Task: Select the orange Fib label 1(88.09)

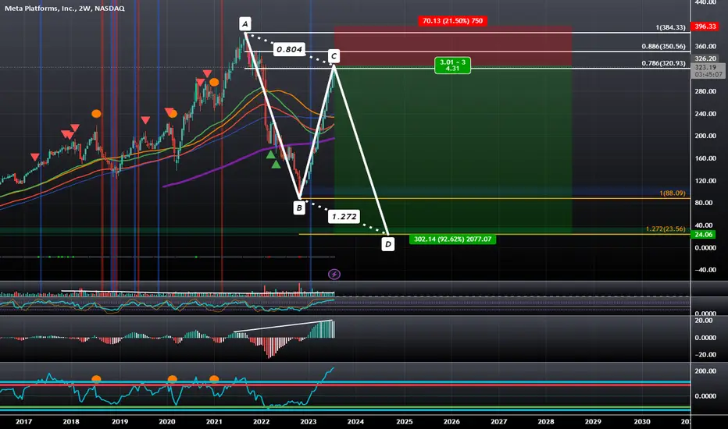Action: point(673,193)
